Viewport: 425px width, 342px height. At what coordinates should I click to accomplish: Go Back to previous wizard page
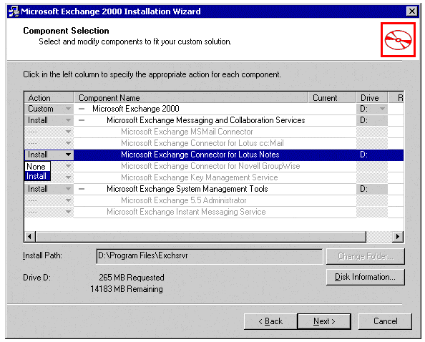point(270,321)
